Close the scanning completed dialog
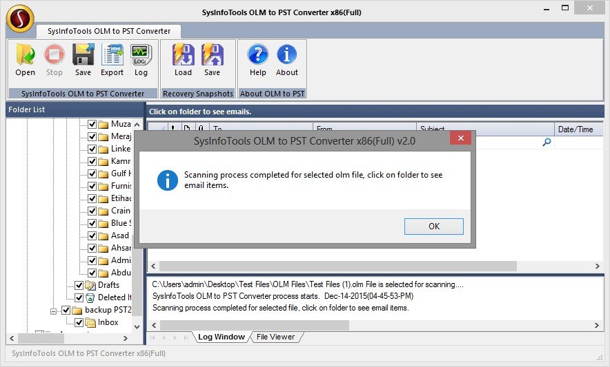This screenshot has height=367, width=610. (x=461, y=138)
